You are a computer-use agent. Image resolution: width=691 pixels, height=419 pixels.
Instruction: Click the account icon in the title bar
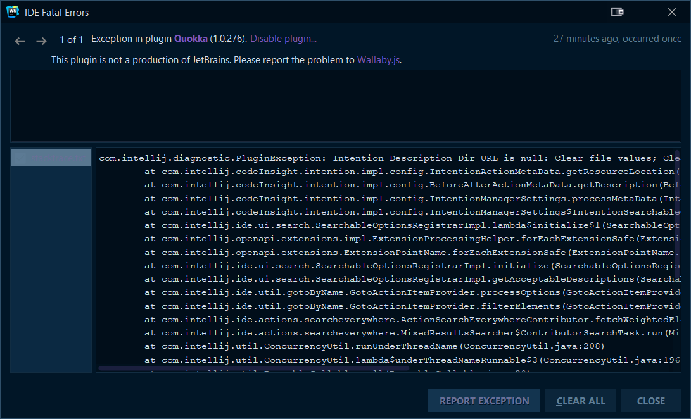pyautogui.click(x=617, y=12)
